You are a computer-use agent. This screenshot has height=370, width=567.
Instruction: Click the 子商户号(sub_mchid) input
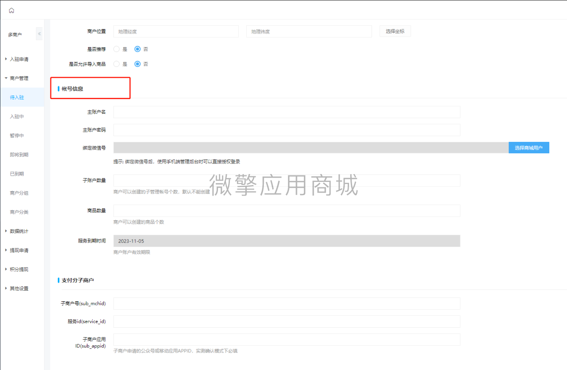pos(287,303)
